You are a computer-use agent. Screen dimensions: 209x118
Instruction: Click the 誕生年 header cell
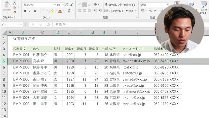(69, 49)
